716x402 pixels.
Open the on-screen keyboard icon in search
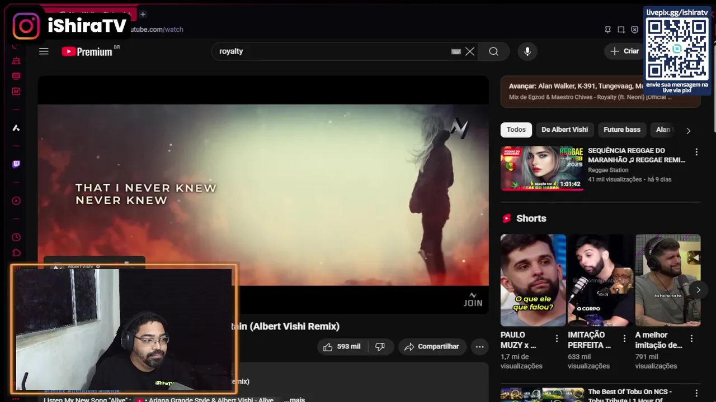tap(456, 51)
